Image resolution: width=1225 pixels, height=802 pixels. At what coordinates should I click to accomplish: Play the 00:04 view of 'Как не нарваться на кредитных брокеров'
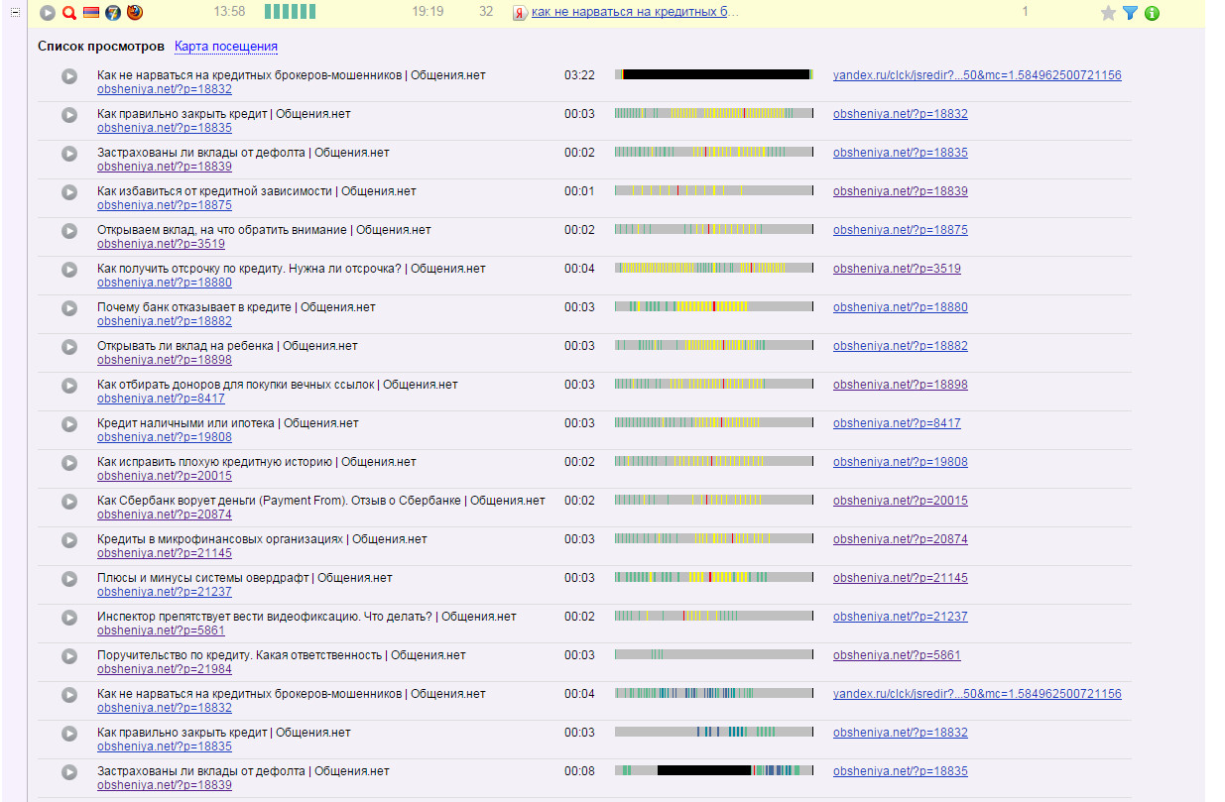coord(69,694)
